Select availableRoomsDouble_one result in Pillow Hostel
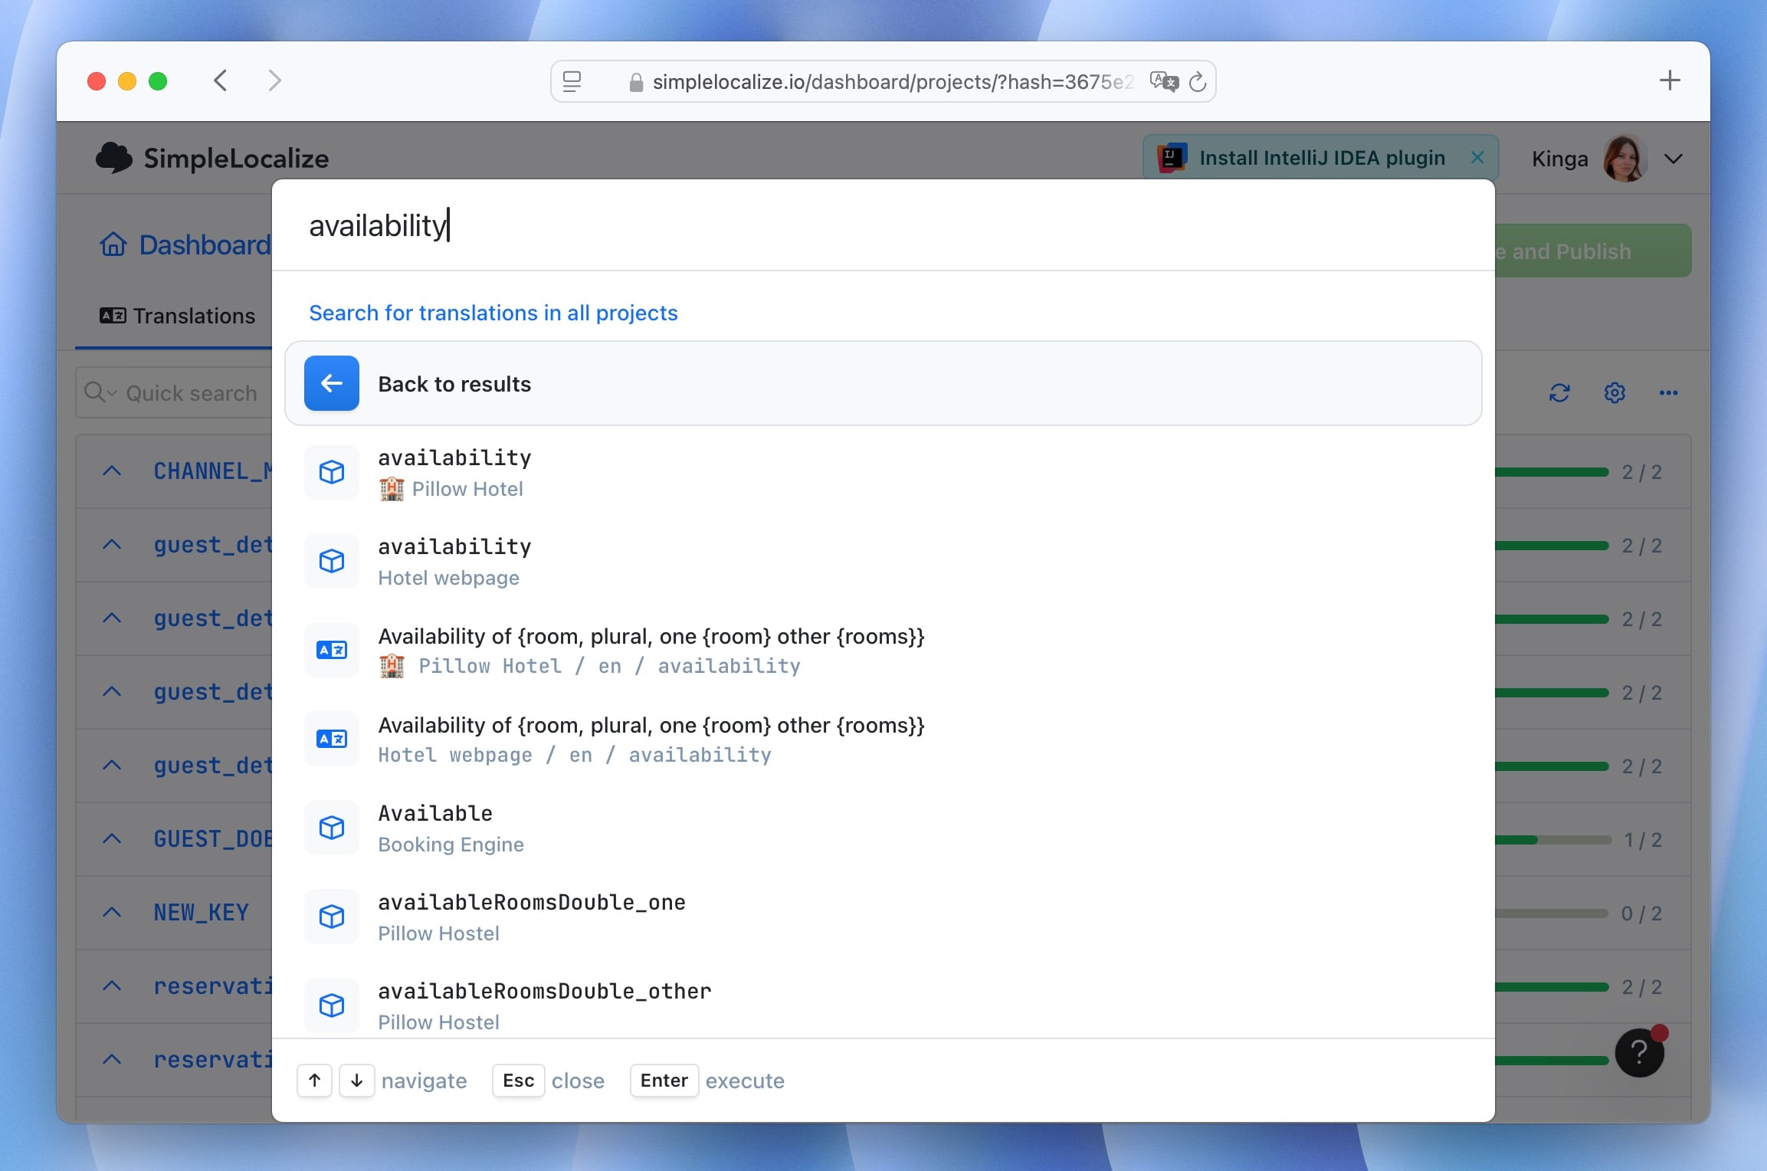Image resolution: width=1767 pixels, height=1171 pixels. (x=531, y=917)
